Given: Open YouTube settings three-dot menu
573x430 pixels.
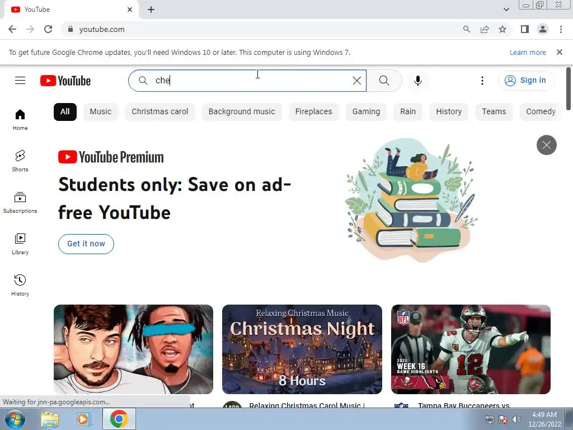Looking at the screenshot, I should (482, 81).
